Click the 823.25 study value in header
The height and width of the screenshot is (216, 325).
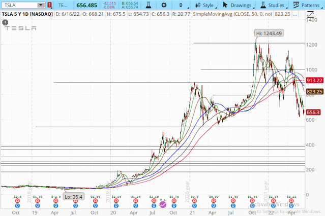[282, 14]
